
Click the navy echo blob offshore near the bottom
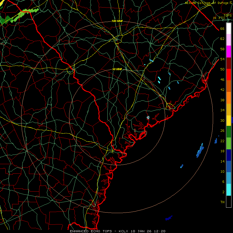pos(169,218)
